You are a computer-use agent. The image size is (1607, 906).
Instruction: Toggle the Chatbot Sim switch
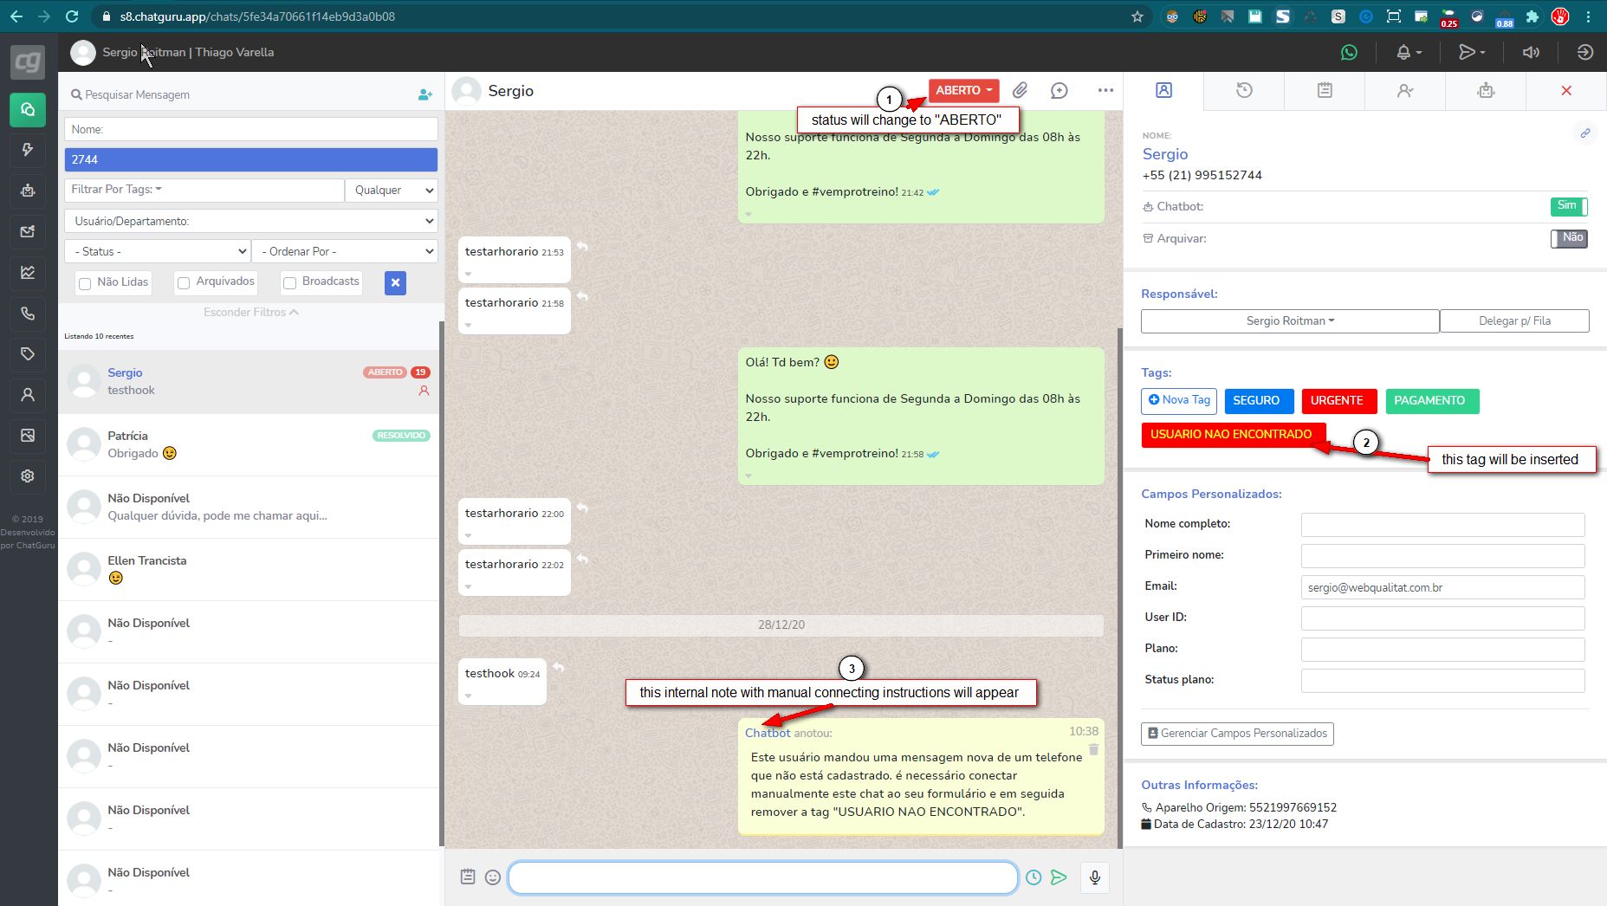[x=1568, y=206]
